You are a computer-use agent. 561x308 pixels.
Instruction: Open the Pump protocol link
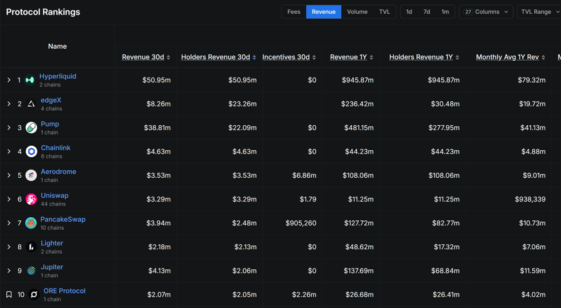pyautogui.click(x=49, y=124)
